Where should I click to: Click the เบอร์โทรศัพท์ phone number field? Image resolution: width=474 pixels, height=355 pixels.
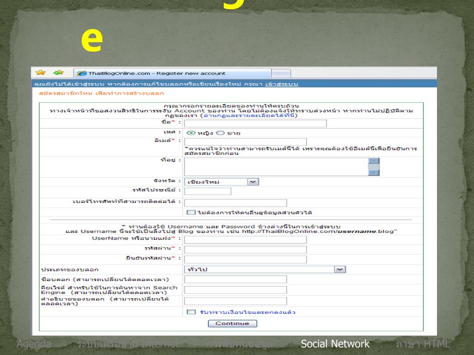tap(236, 202)
